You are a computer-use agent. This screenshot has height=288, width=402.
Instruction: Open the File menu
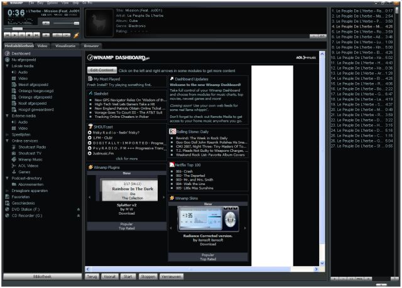point(31,3)
